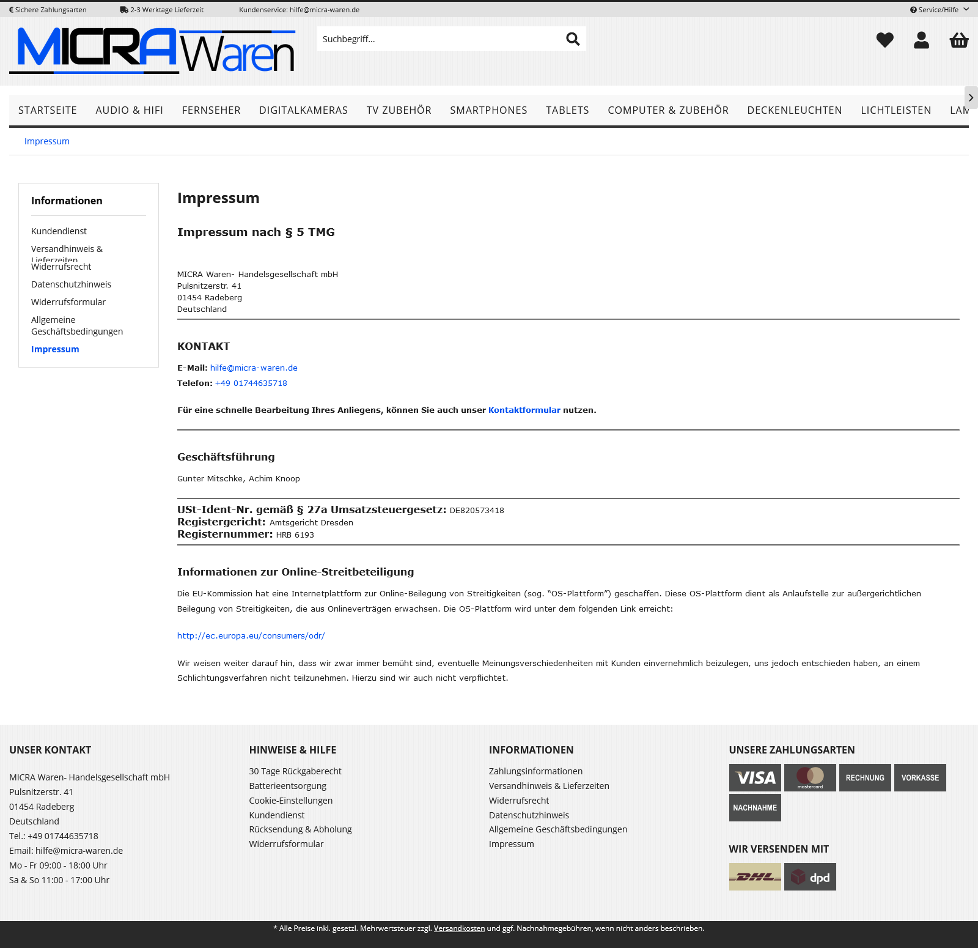Expand the Service/Hilfe dropdown
The width and height of the screenshot is (978, 948).
coord(939,10)
